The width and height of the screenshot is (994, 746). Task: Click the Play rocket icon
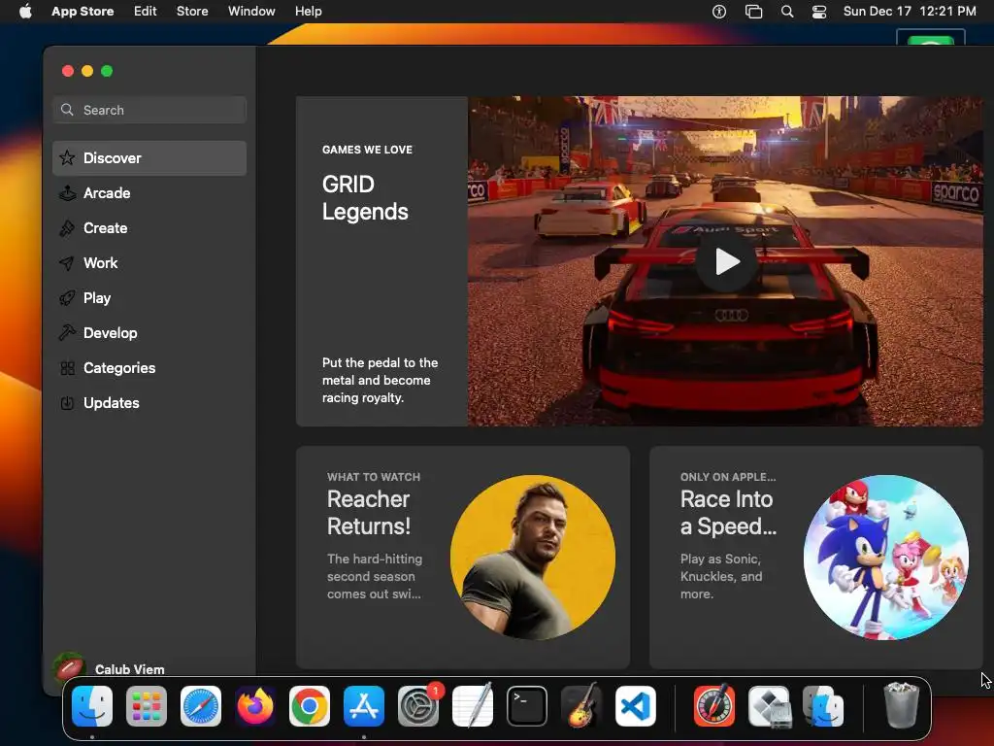click(67, 297)
